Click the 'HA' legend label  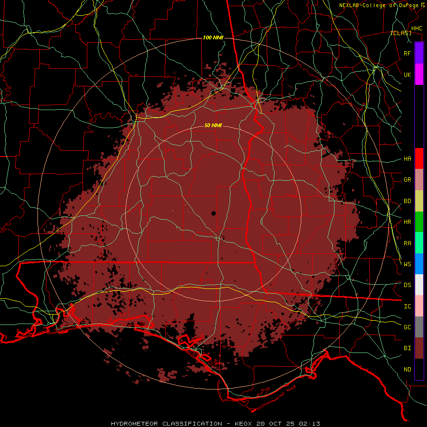(x=407, y=158)
